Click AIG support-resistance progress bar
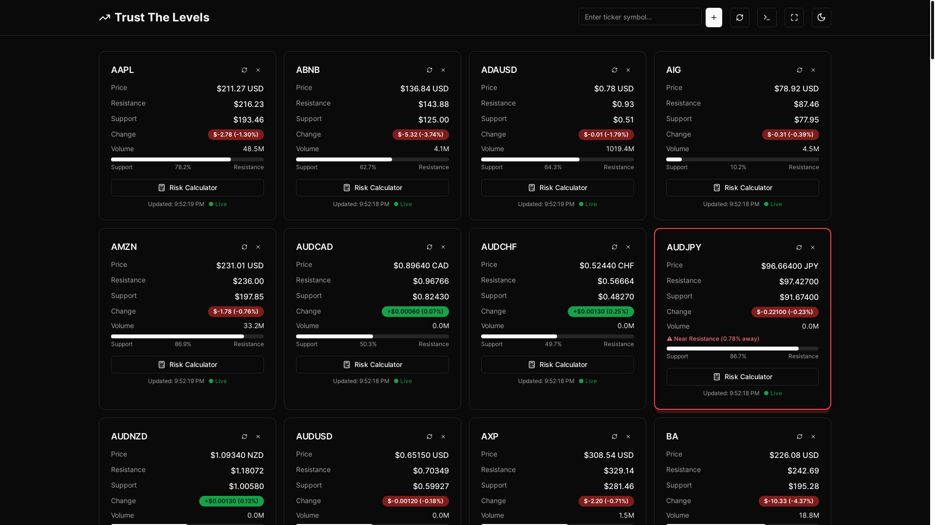Viewport: 935px width, 525px height. pos(743,159)
